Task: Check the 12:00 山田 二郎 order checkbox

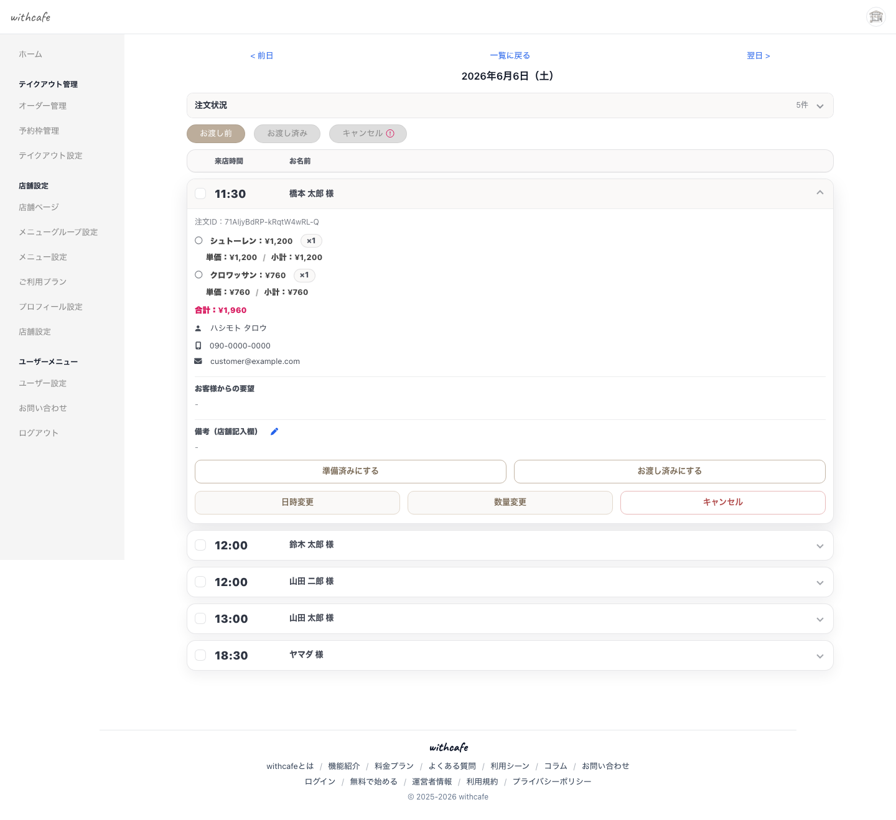Action: tap(200, 582)
